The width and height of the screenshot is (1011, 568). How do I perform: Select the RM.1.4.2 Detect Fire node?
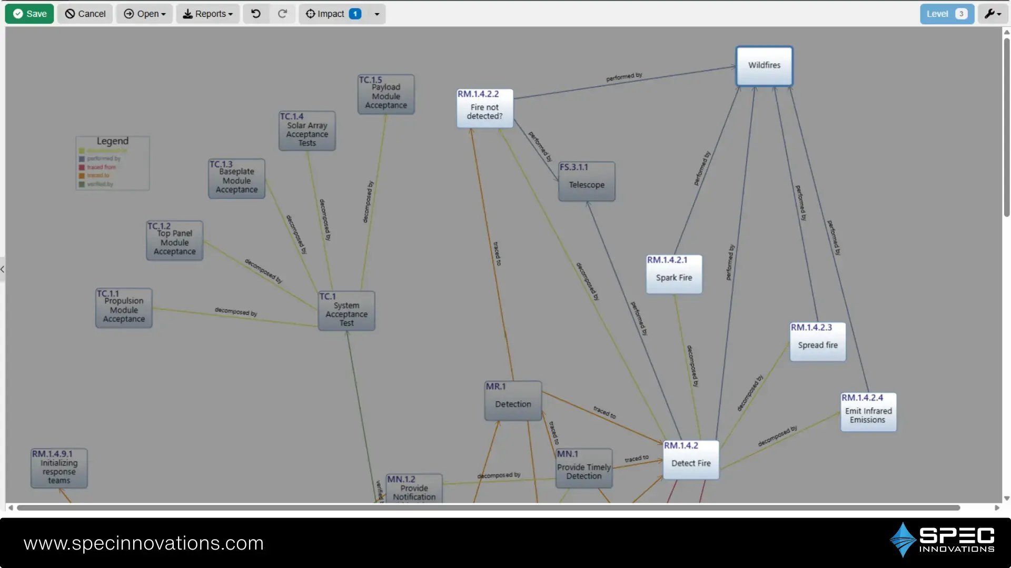click(690, 460)
